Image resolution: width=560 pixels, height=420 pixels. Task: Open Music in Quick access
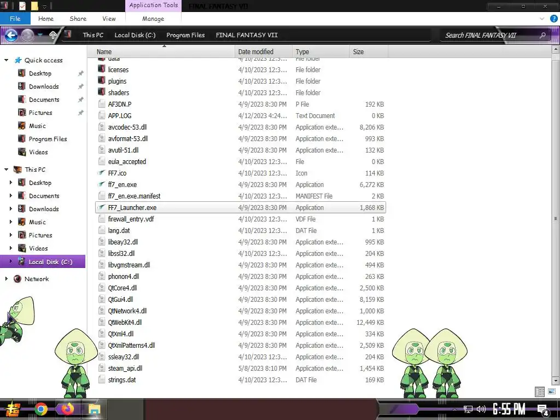click(x=37, y=126)
